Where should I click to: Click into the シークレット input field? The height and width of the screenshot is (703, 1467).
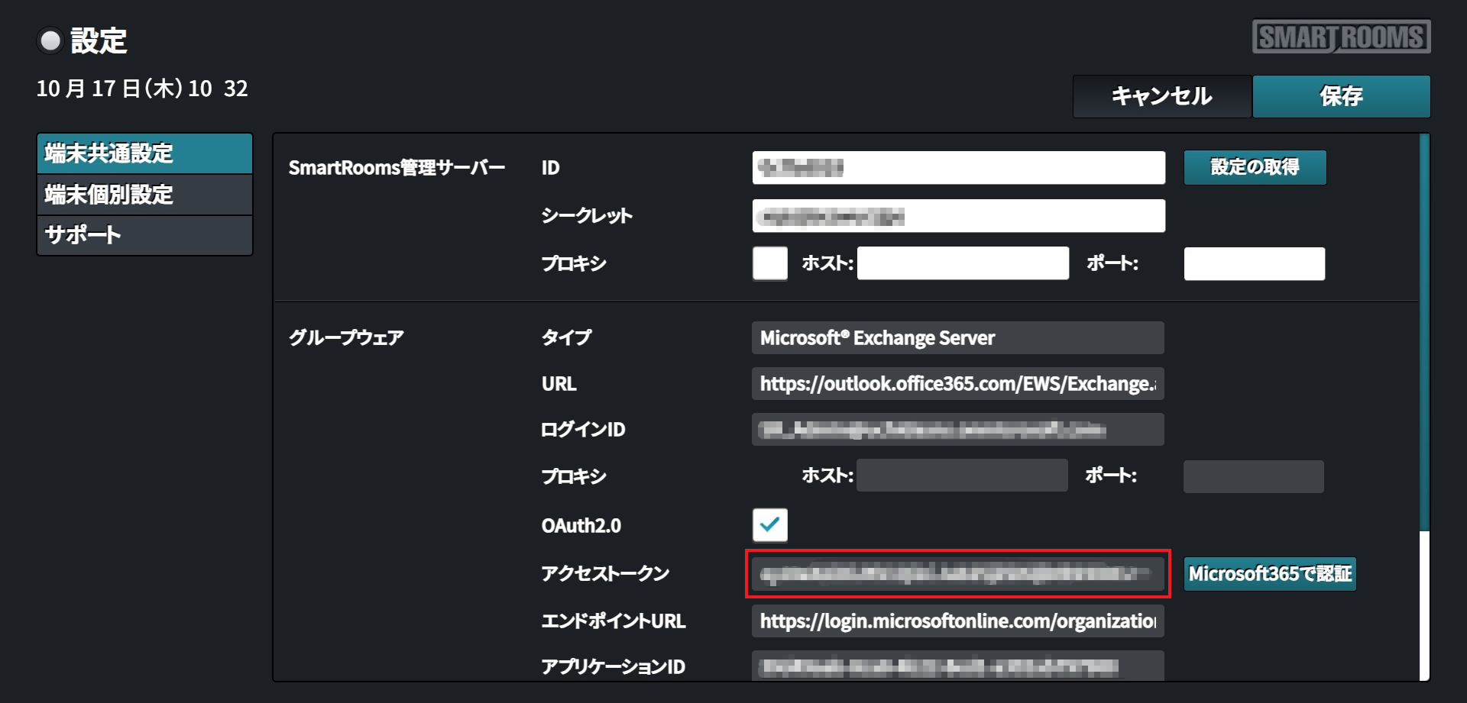click(x=958, y=216)
